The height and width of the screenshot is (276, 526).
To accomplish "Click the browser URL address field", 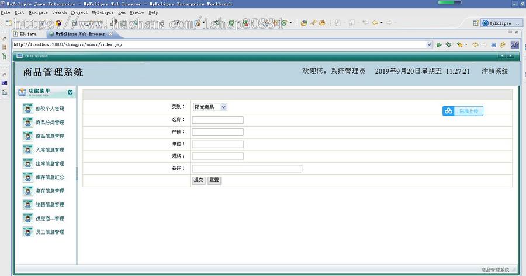I will (x=219, y=44).
